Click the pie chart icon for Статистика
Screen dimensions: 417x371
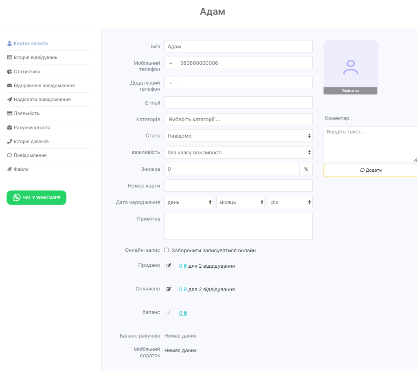10,72
